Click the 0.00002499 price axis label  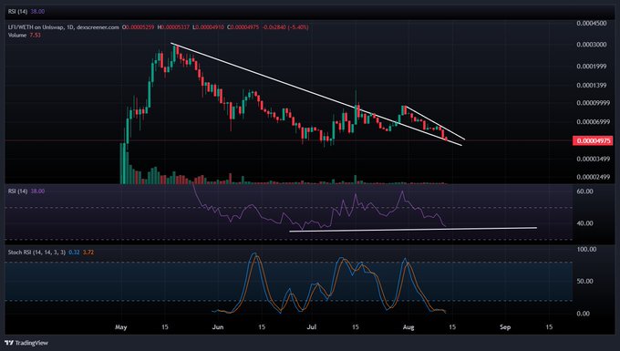coord(593,177)
